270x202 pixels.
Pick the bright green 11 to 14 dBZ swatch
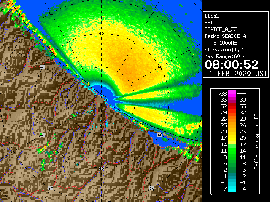pyautogui.click(x=232, y=151)
